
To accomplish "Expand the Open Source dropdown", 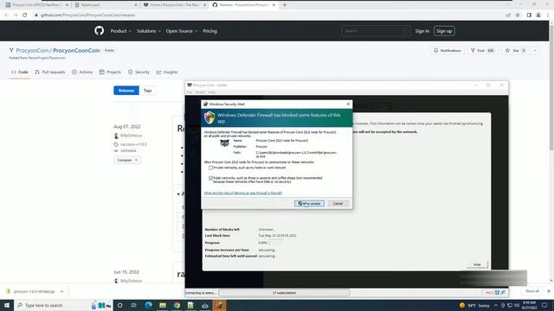I will [182, 31].
